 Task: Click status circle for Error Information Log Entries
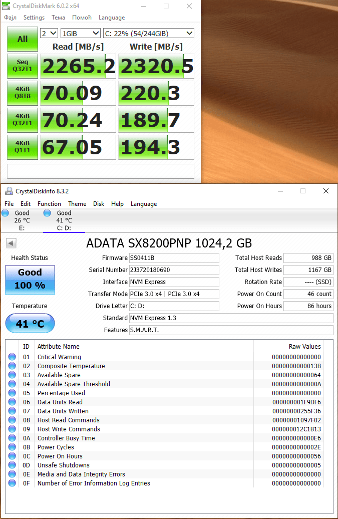[12, 483]
